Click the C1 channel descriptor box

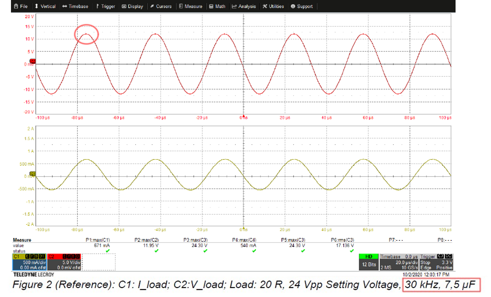coord(29,262)
